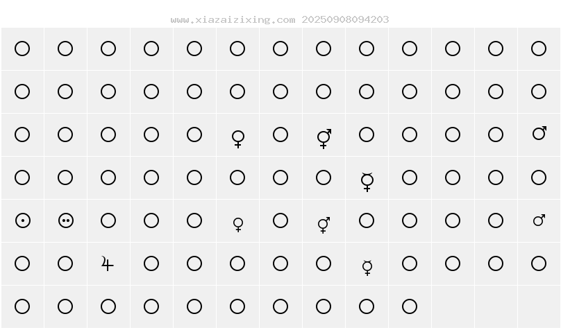Click the smaller thin Mars male glyph
Image resolution: width=561 pixels, height=330 pixels.
(x=539, y=220)
